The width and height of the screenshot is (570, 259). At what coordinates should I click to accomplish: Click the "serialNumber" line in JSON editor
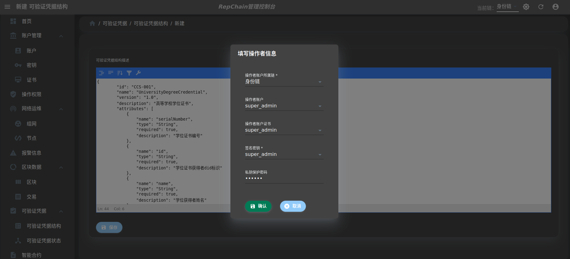[164, 119]
